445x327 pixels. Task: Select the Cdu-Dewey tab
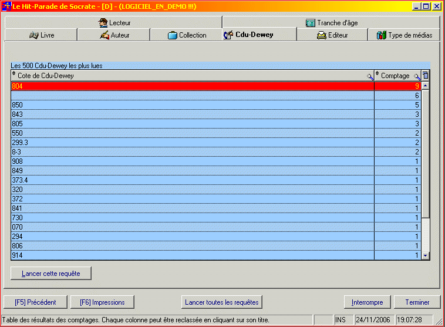[x=259, y=35]
